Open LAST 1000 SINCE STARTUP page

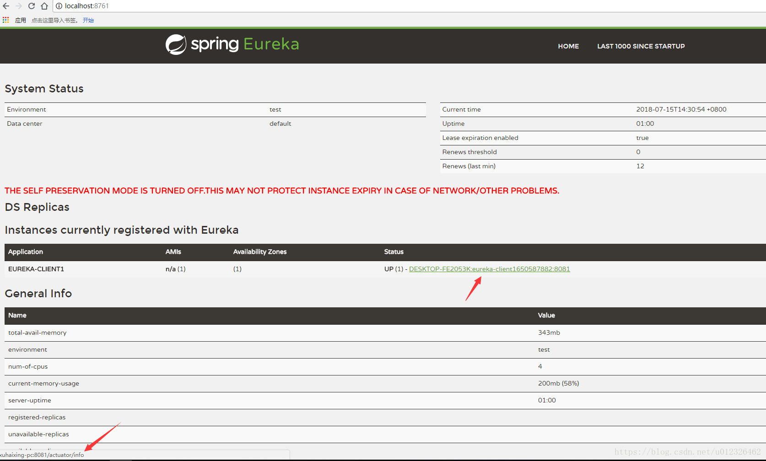[641, 46]
